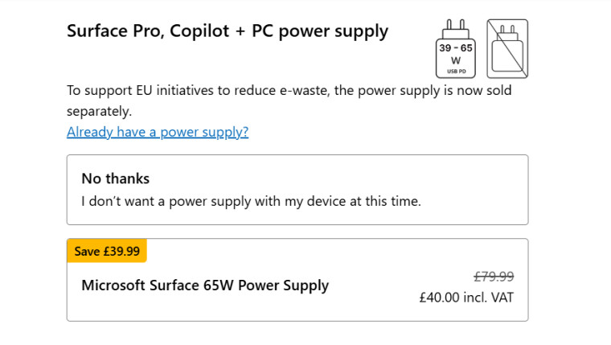Click the 'W' wattage letter in charger icon
This screenshot has width=611, height=345.
point(456,60)
